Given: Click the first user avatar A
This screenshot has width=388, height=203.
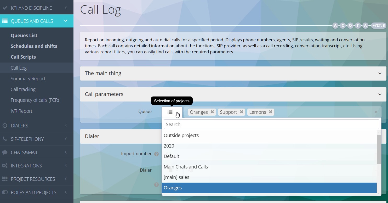Looking at the screenshot, I should pyautogui.click(x=335, y=26).
